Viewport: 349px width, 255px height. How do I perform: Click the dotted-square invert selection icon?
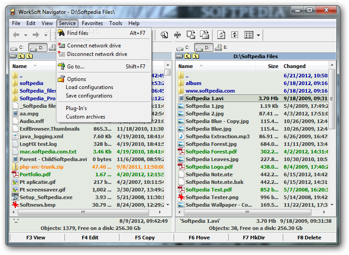point(234,35)
